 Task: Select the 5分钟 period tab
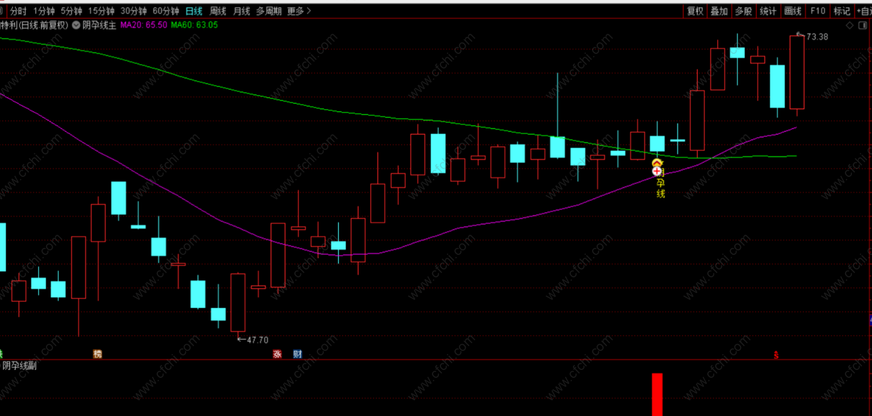pos(71,11)
